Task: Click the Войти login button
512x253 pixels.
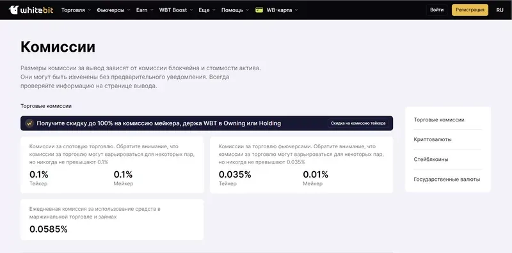Action: click(x=436, y=10)
